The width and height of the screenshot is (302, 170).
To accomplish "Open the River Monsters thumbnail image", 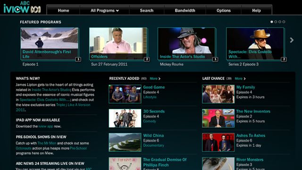I will coord(218,164).
